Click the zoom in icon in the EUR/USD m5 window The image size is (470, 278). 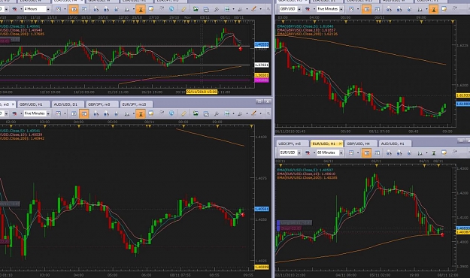point(96,113)
